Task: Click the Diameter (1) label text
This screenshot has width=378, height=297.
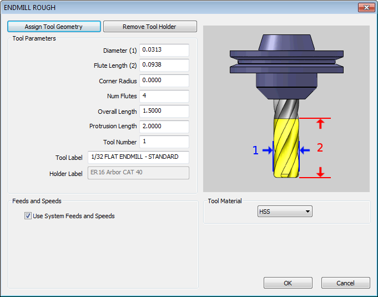Action: coord(120,51)
